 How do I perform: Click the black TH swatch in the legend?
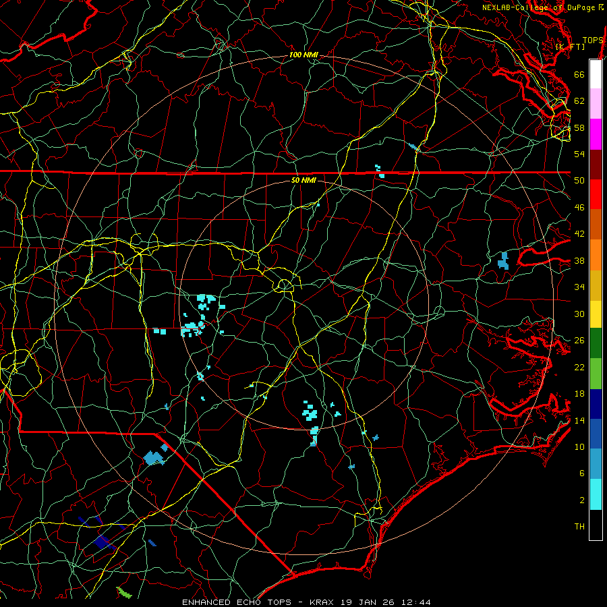(596, 525)
